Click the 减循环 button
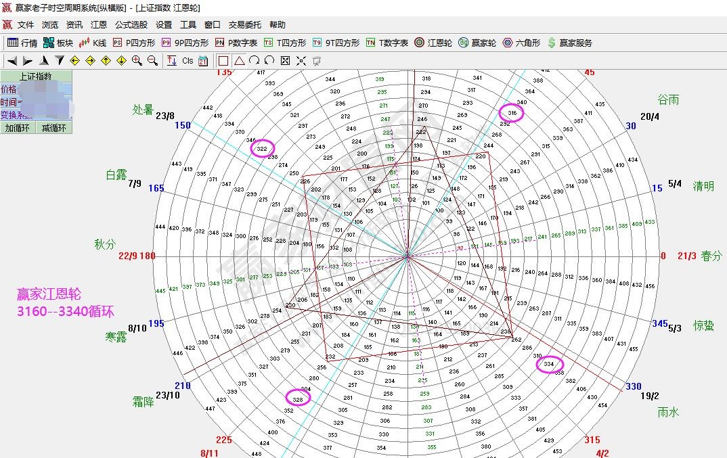 click(54, 128)
